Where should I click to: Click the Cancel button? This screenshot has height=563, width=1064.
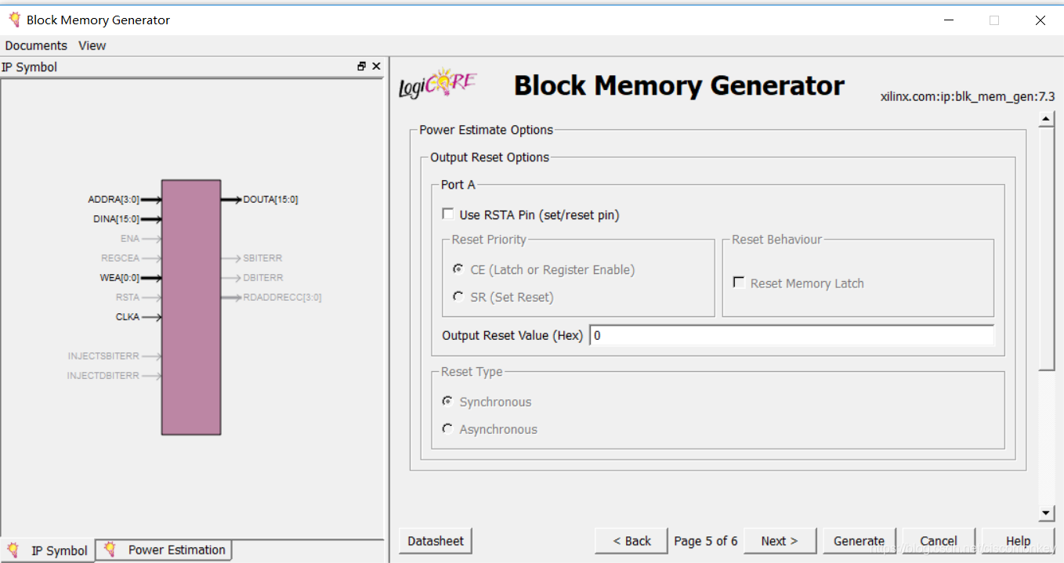pos(939,541)
